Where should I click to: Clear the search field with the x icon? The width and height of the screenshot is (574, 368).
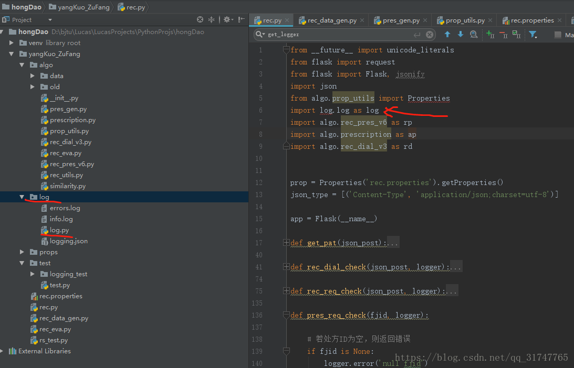[x=429, y=34]
